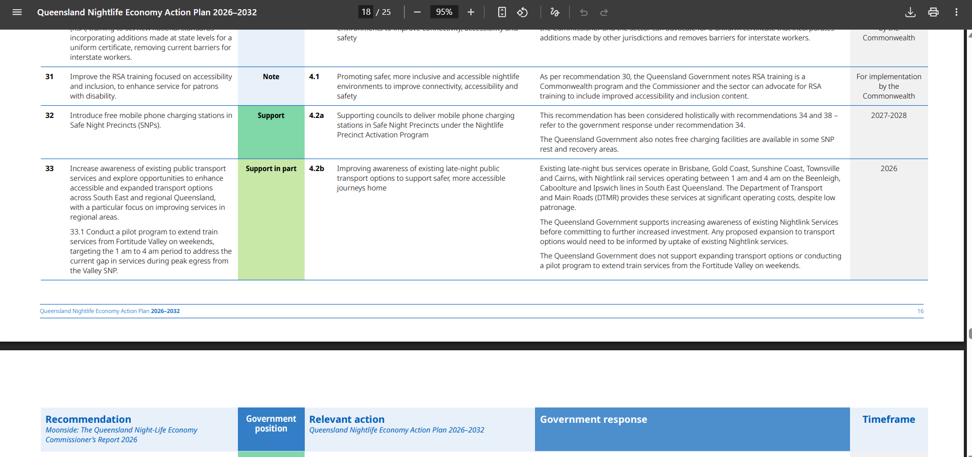Click the document title in toolbar
This screenshot has height=457, width=972.
click(147, 12)
